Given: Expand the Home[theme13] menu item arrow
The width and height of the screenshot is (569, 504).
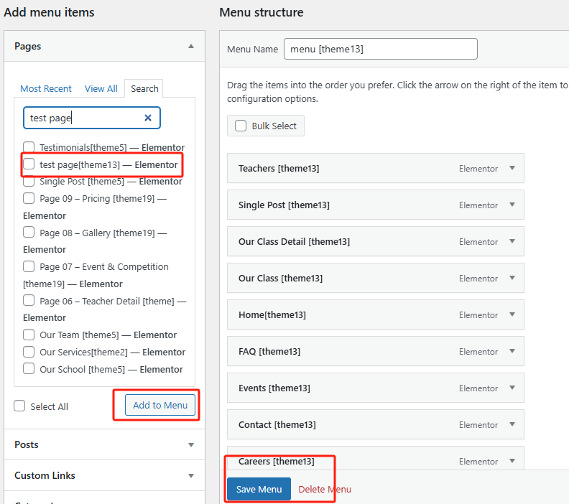Looking at the screenshot, I should 512,314.
